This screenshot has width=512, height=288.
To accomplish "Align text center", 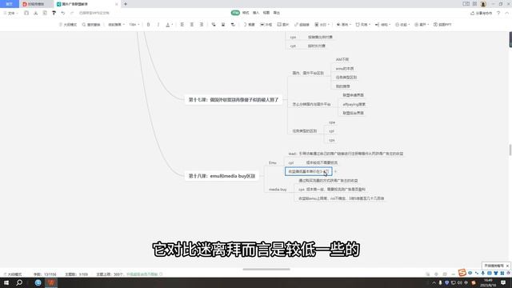I will point(192,25).
